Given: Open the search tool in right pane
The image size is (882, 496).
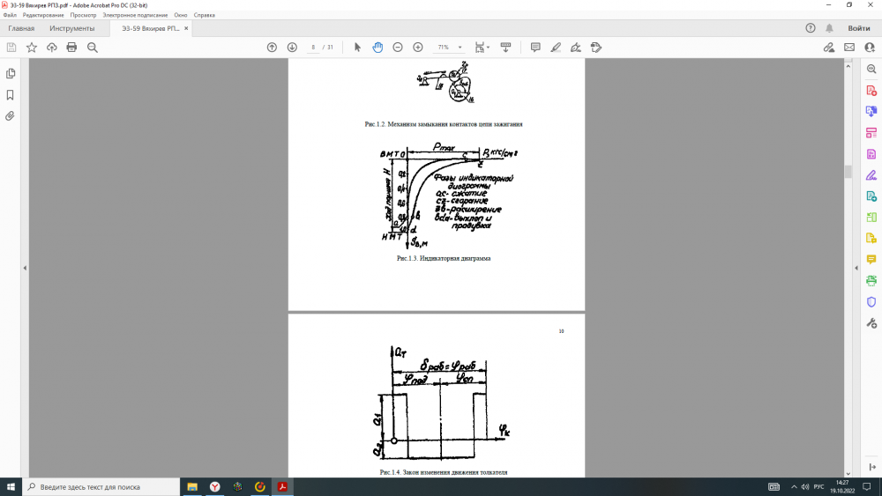Looking at the screenshot, I should click(x=871, y=69).
